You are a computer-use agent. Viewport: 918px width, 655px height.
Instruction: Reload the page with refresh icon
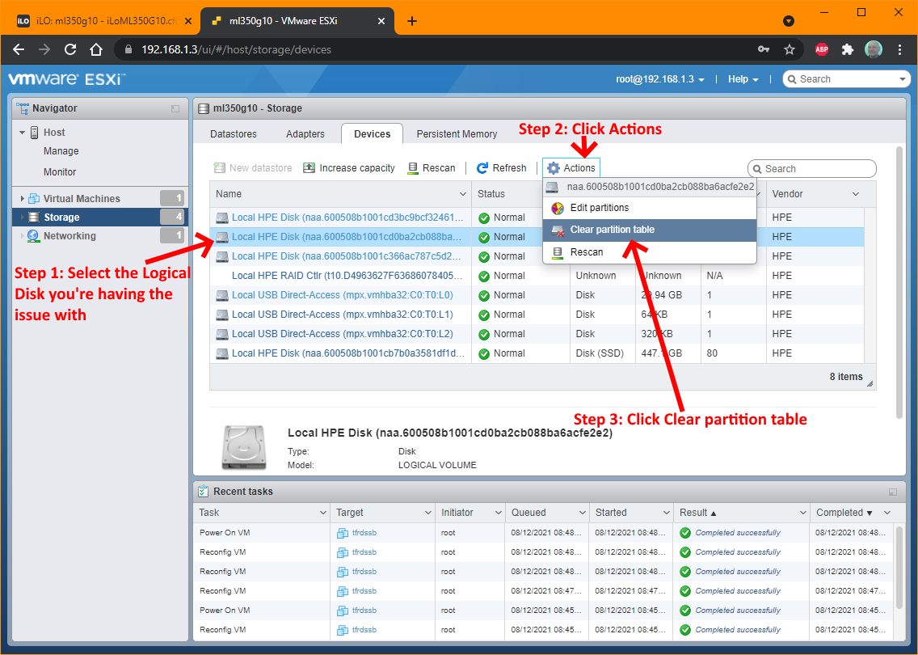tap(70, 50)
